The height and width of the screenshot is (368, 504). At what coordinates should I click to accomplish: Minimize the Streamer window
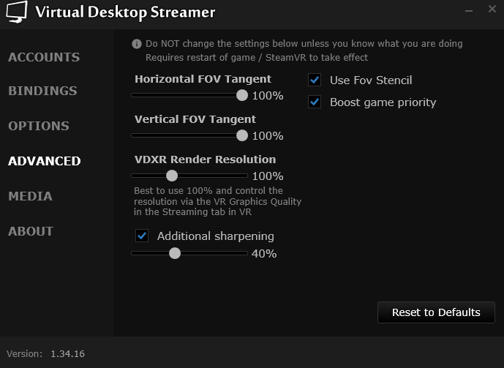470,11
